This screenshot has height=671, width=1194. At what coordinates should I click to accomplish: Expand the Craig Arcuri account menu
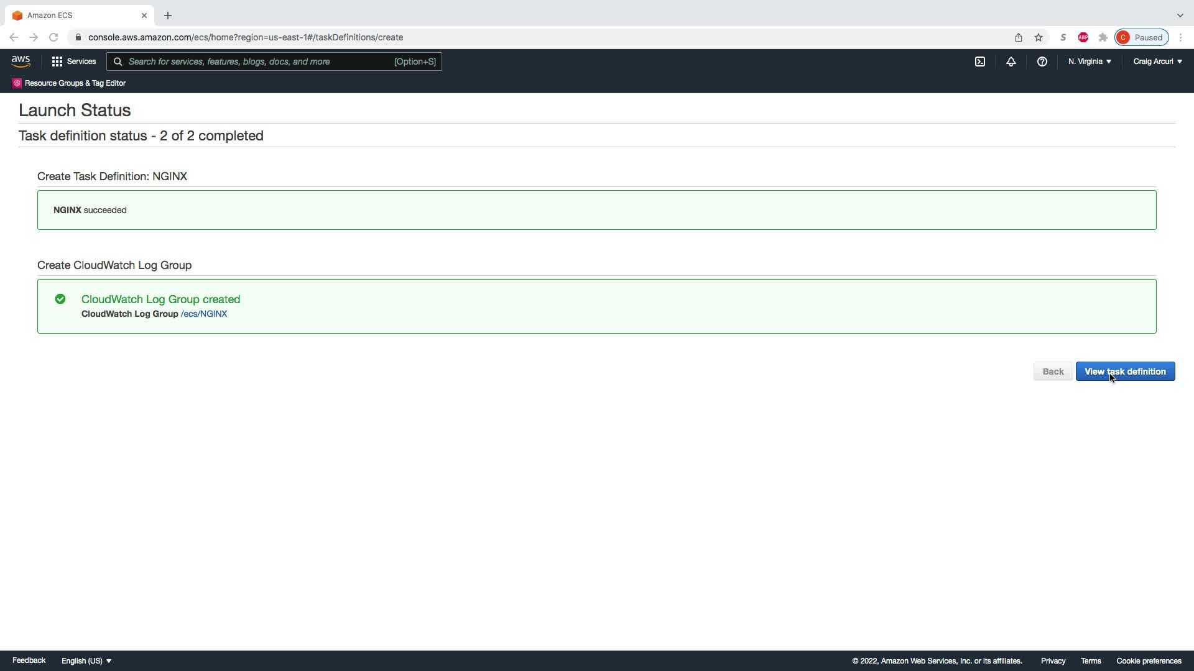click(x=1157, y=62)
